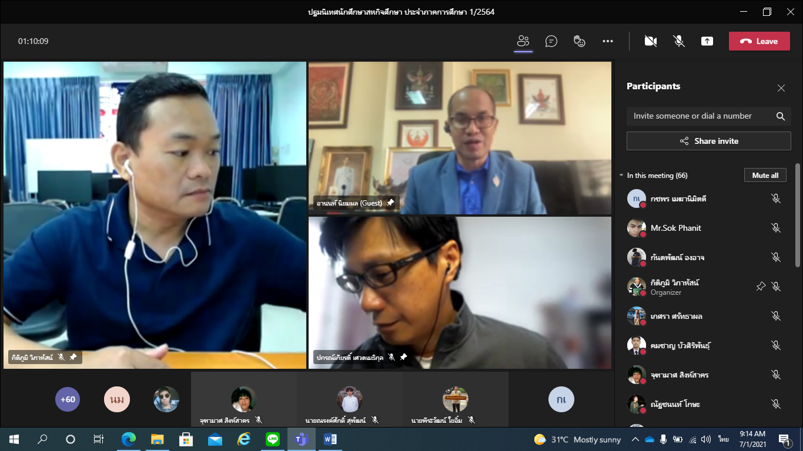803x451 pixels.
Task: Open LINE app from the taskbar
Action: pyautogui.click(x=272, y=439)
